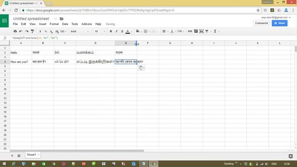Add a new sheet with plus icon

[x=12, y=156]
